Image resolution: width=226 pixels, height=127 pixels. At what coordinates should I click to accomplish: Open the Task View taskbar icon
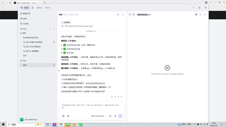(x=47, y=124)
